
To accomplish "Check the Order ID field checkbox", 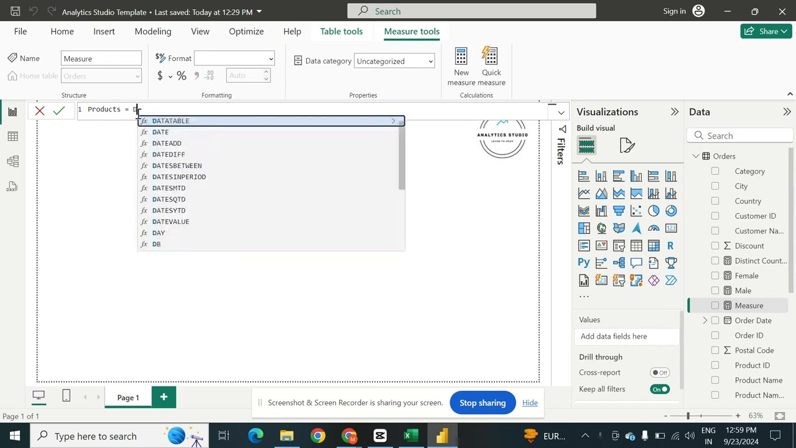I will [x=715, y=335].
